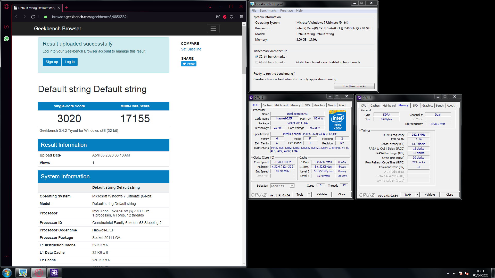Screen dimensions: 495x278
Task: Switch to Graphics tab in left CPU-Z
Action: [x=320, y=105]
